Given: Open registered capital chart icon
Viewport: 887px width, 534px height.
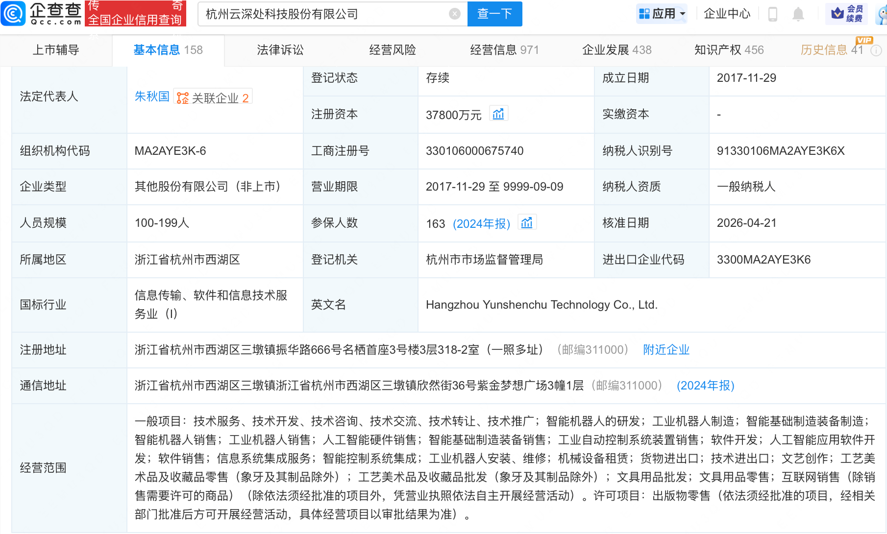Looking at the screenshot, I should pos(498,114).
